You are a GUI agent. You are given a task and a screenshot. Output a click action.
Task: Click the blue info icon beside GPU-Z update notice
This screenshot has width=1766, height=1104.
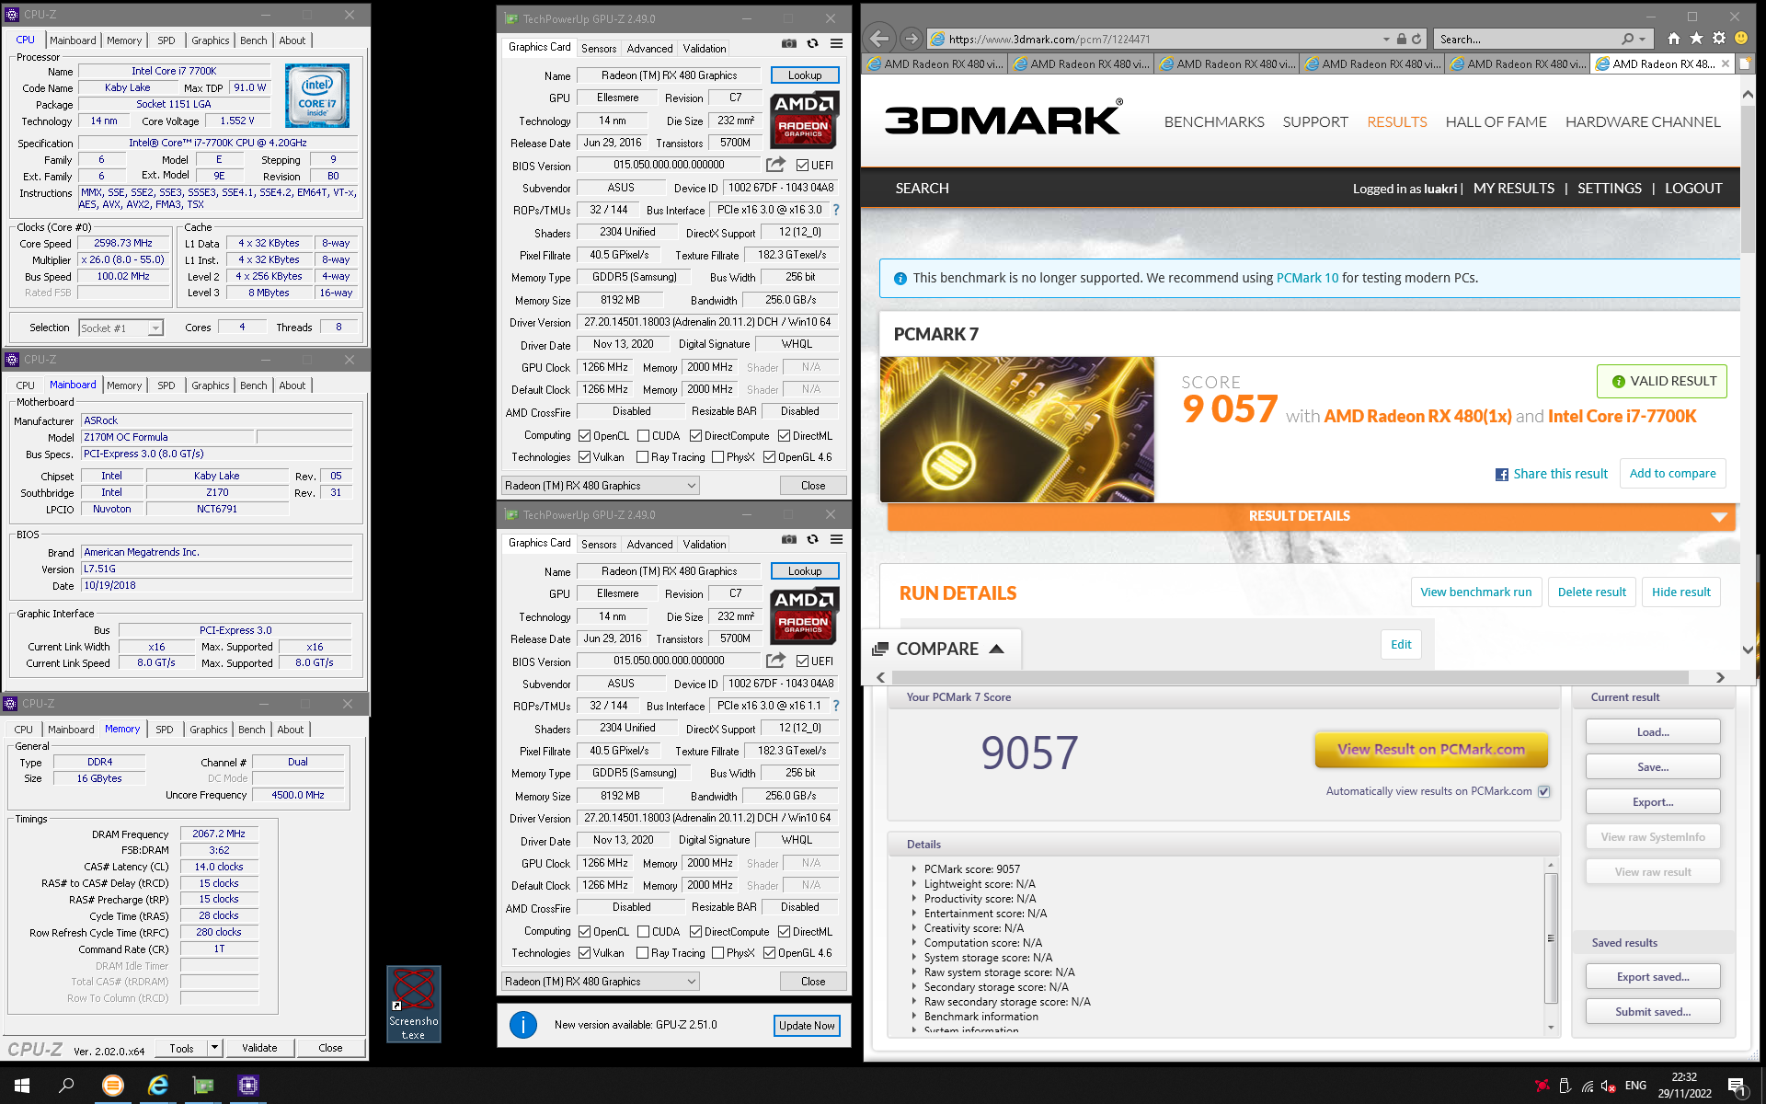523,1025
